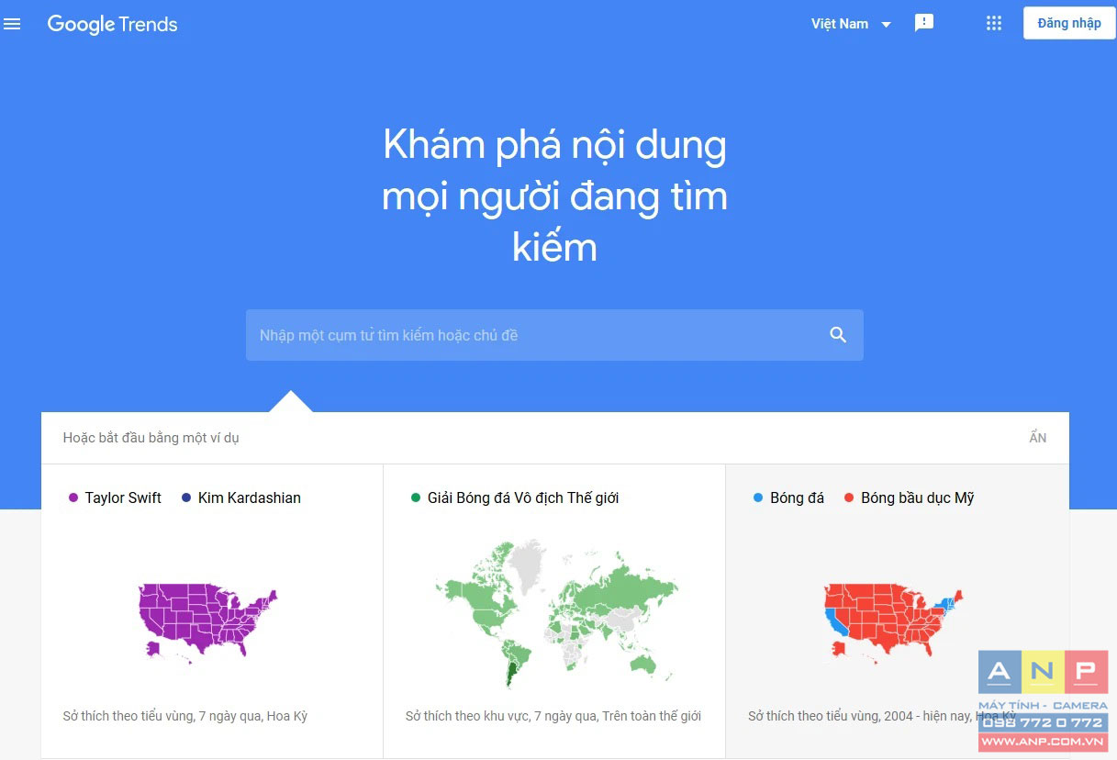This screenshot has height=760, width=1117.
Task: Open the hamburger main menu
Action: click(12, 24)
